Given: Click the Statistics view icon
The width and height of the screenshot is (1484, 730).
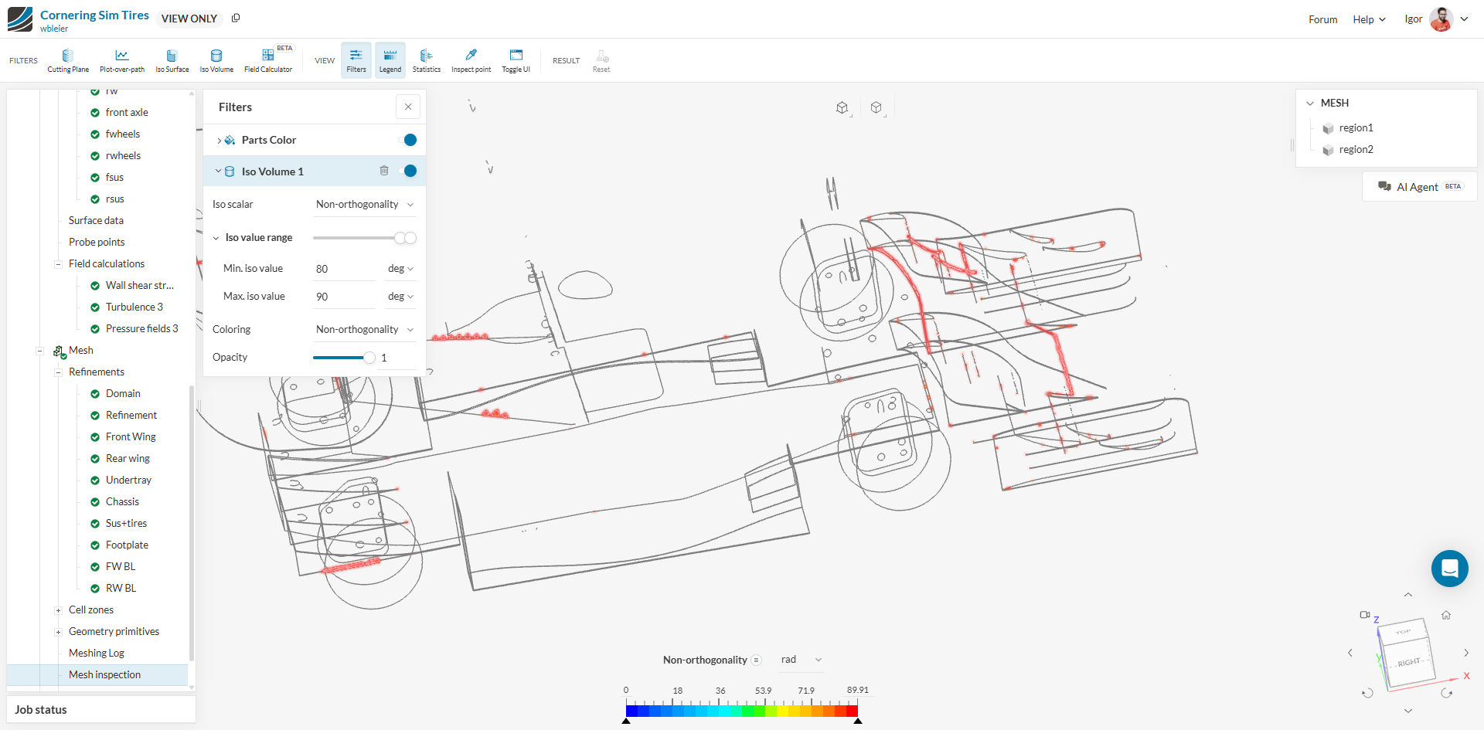Looking at the screenshot, I should tap(426, 59).
